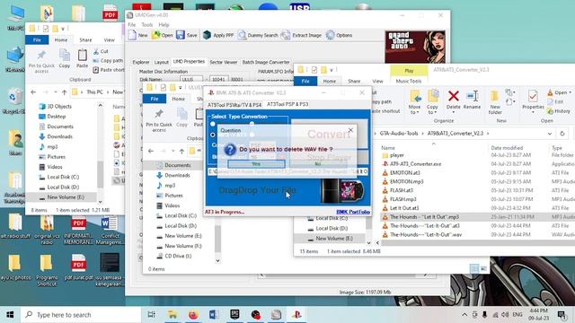Switch to the Sector Viewer tab
Image resolution: width=575 pixels, height=323 pixels.
point(224,62)
